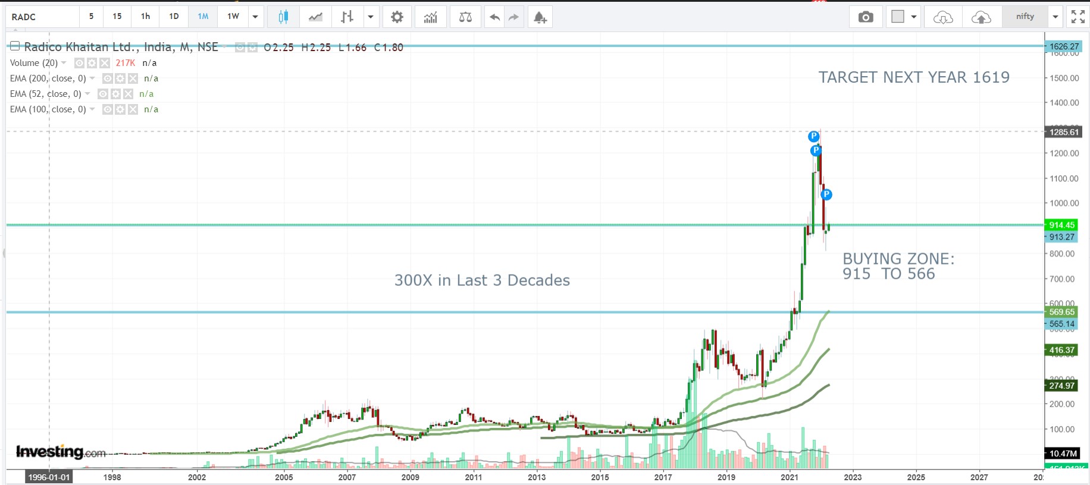This screenshot has height=485, width=1090.
Task: Expand EMA (200, close, 0) legend arrow
Action: 92,78
